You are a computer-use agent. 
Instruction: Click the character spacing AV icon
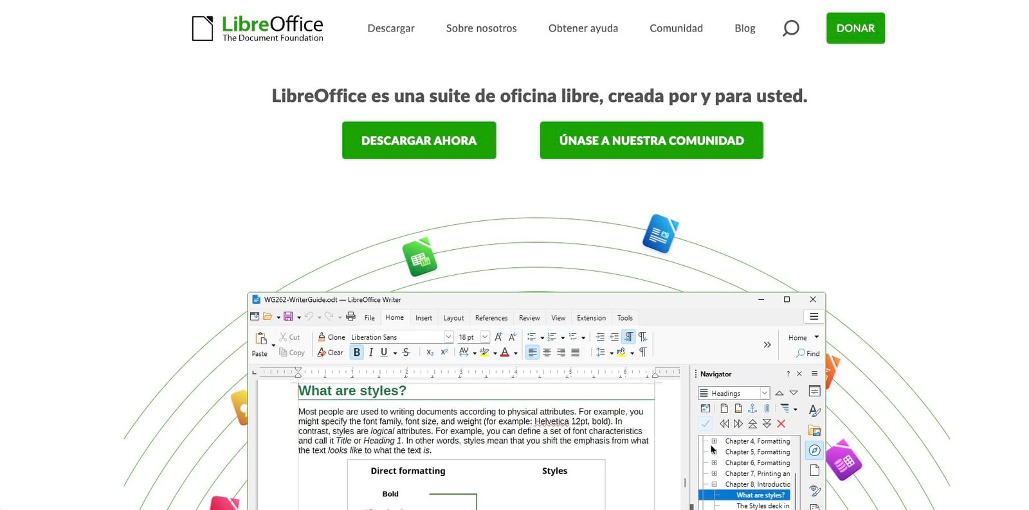[x=464, y=352]
